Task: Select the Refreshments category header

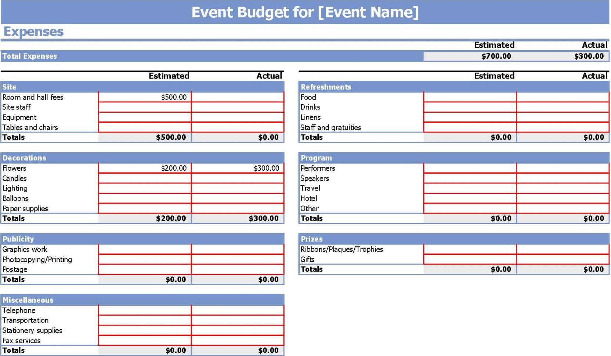Action: click(x=325, y=87)
